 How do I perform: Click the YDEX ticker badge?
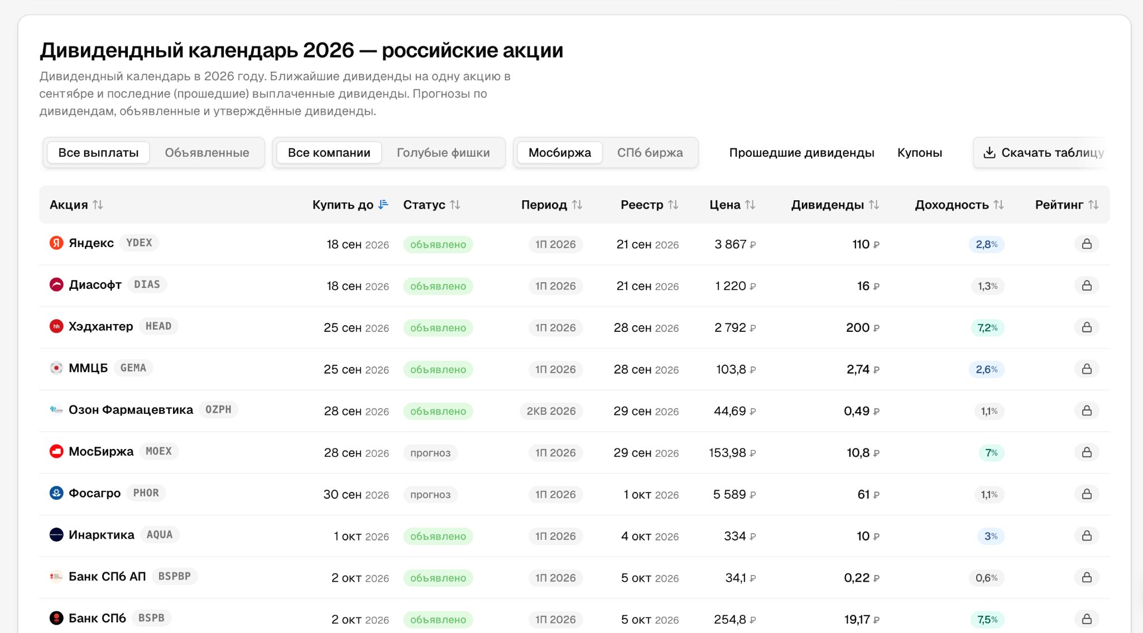coord(139,243)
